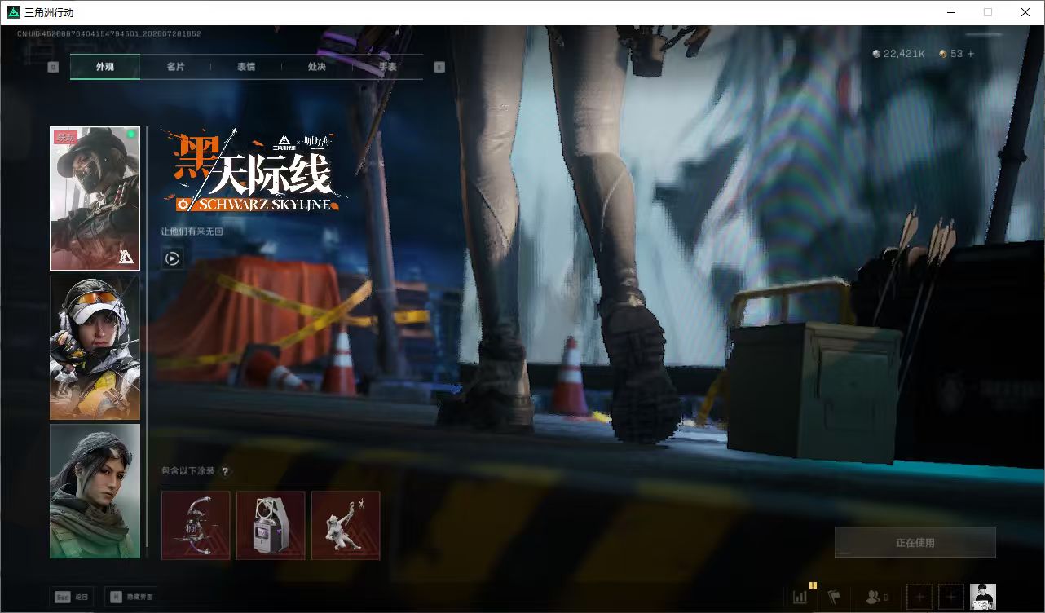Close the 三角洲行动 window
This screenshot has height=613, width=1045.
point(1025,12)
